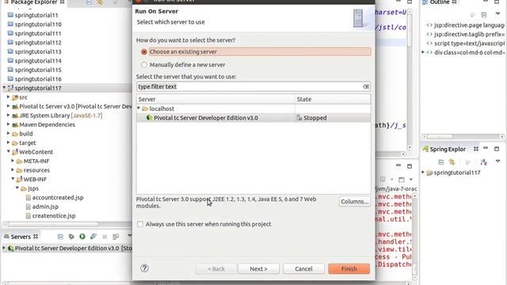
Task: Expand server entry in Servers panel
Action: point(4,248)
